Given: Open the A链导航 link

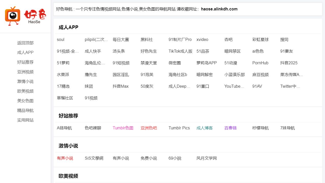Looking at the screenshot, I should point(64,128).
